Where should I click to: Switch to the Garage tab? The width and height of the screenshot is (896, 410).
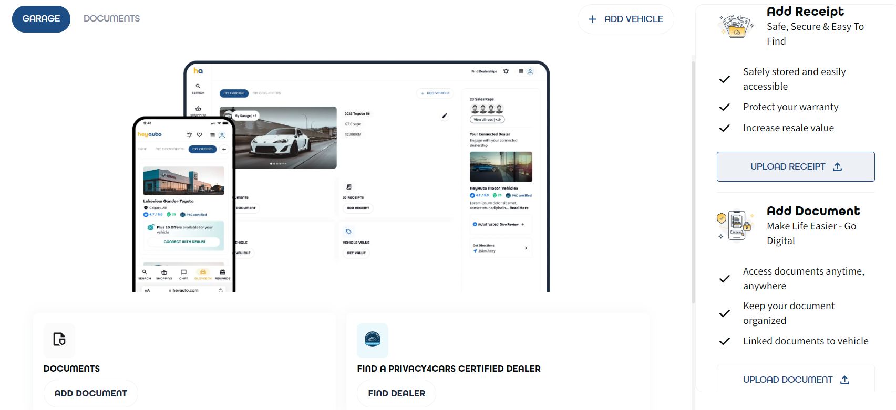(x=41, y=19)
